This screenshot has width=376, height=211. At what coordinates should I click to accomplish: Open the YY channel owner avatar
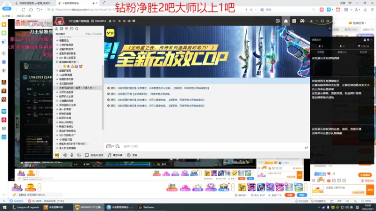[x=59, y=21]
